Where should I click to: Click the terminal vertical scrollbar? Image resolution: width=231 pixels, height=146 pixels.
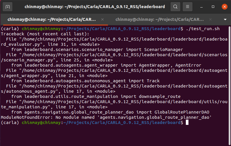[x=230, y=85]
